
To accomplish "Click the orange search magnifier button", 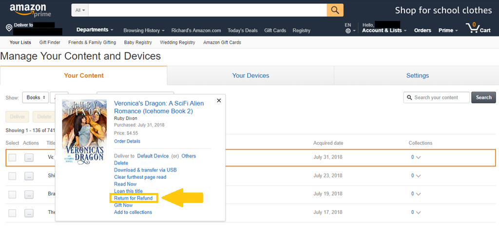I will tap(335, 10).
